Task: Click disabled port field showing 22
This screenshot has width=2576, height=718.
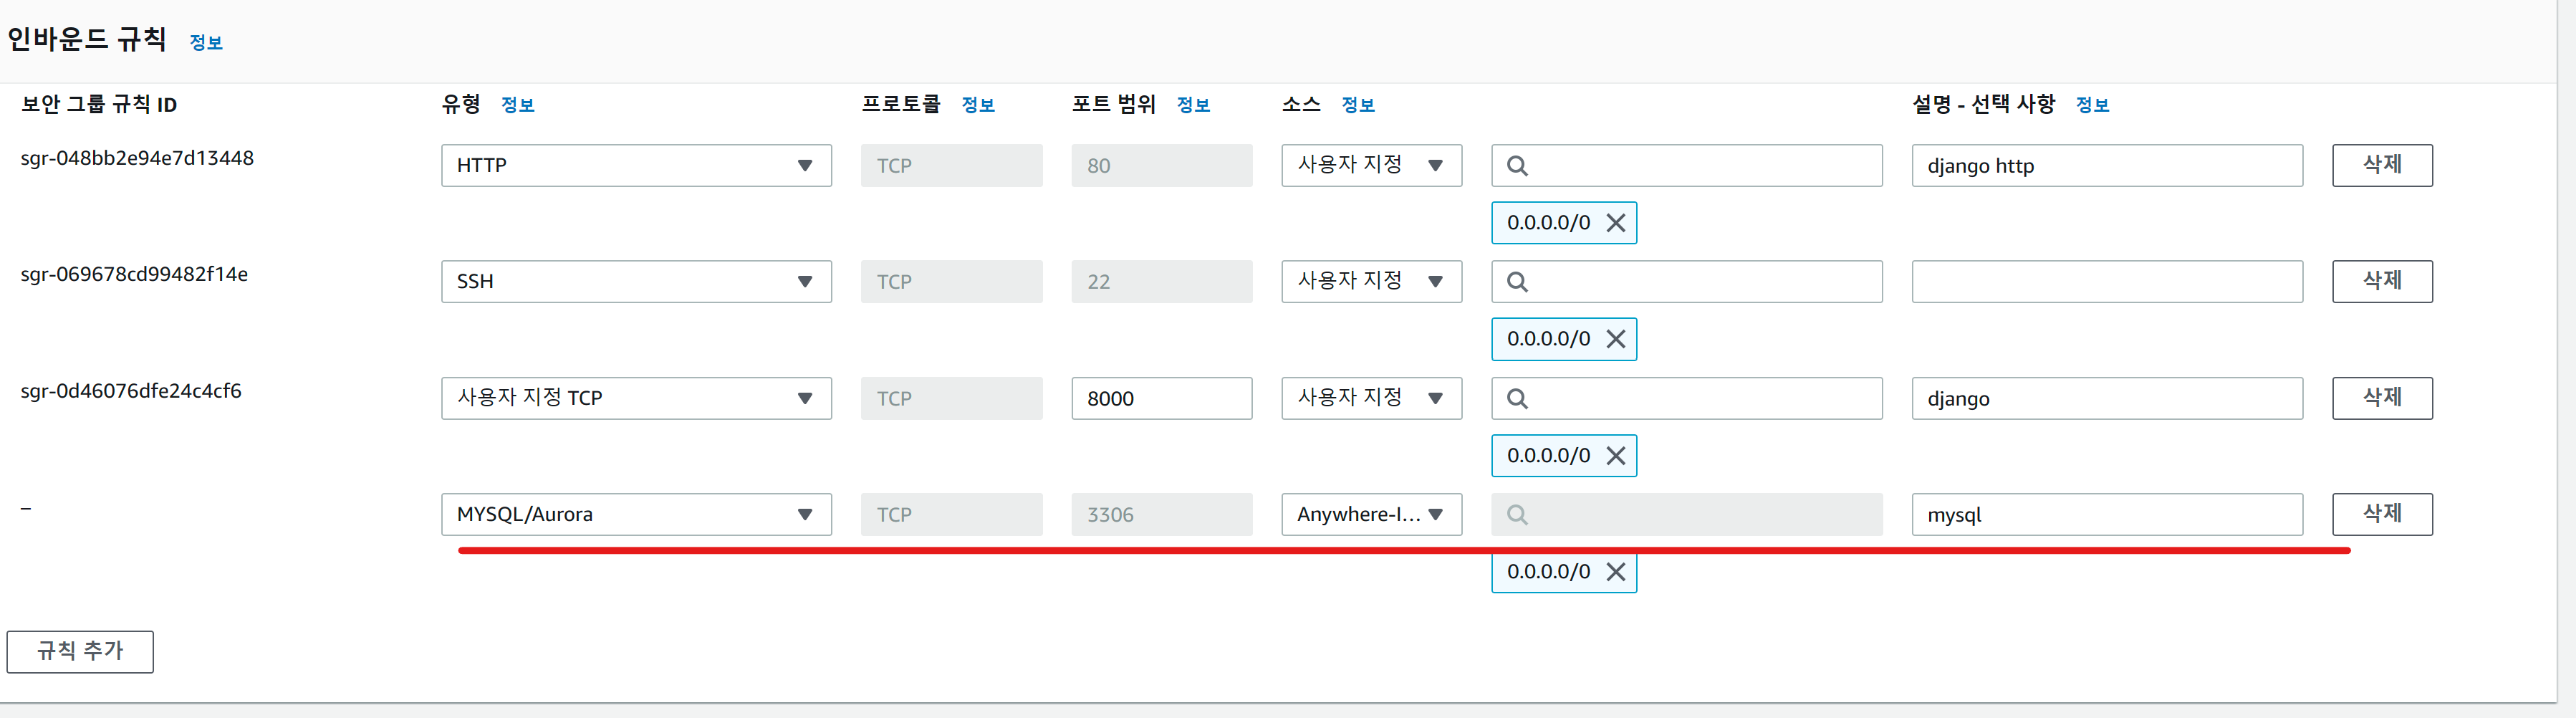Action: (1161, 281)
